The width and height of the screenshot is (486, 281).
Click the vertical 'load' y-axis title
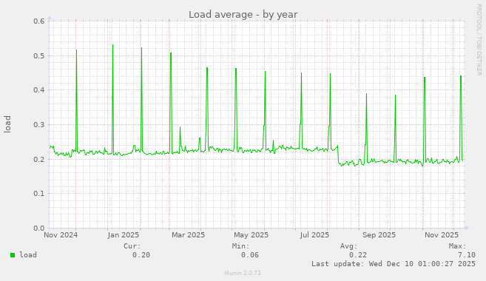point(7,124)
